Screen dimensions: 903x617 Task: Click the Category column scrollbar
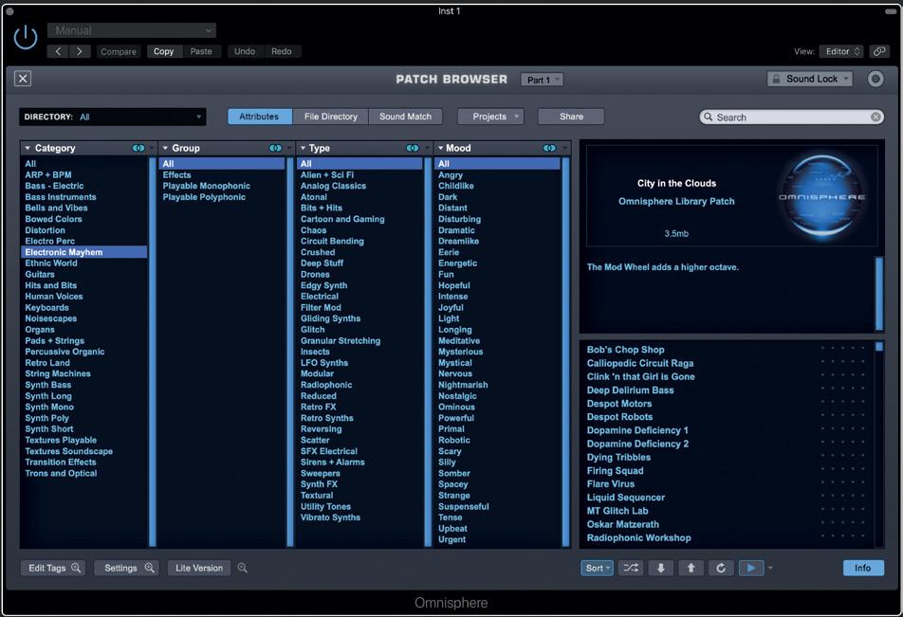tap(153, 351)
